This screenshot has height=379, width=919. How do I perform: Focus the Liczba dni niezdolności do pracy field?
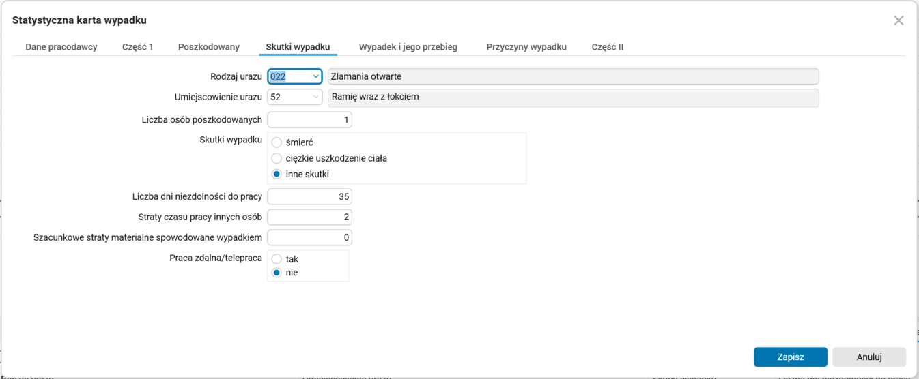tap(309, 197)
